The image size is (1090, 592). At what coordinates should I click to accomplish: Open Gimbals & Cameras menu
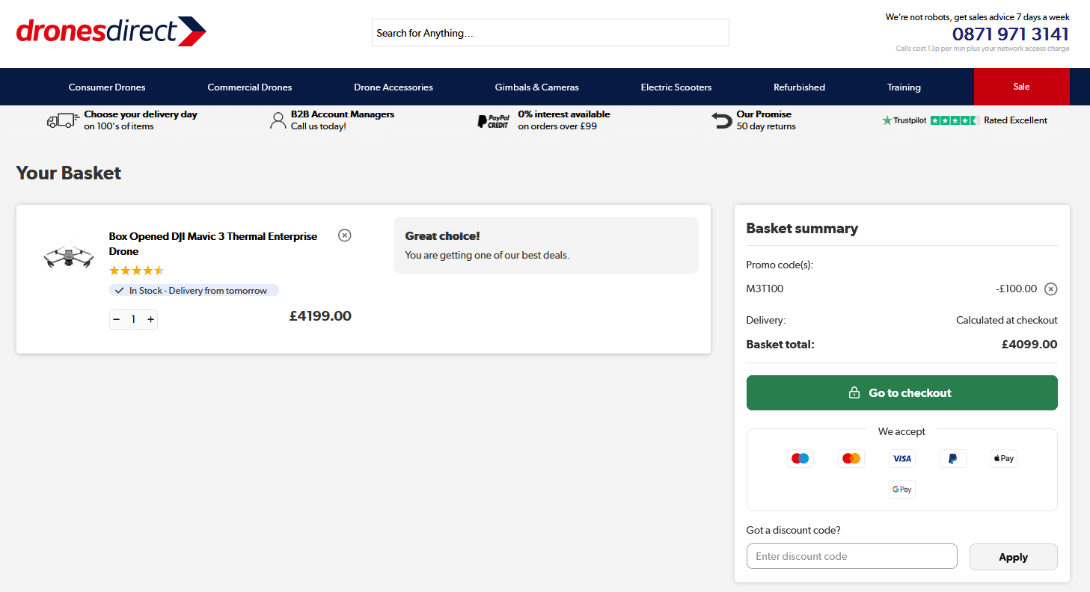tap(537, 87)
